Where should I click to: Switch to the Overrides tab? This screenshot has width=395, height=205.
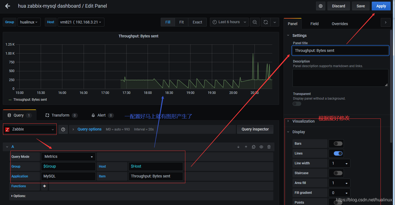[340, 24]
